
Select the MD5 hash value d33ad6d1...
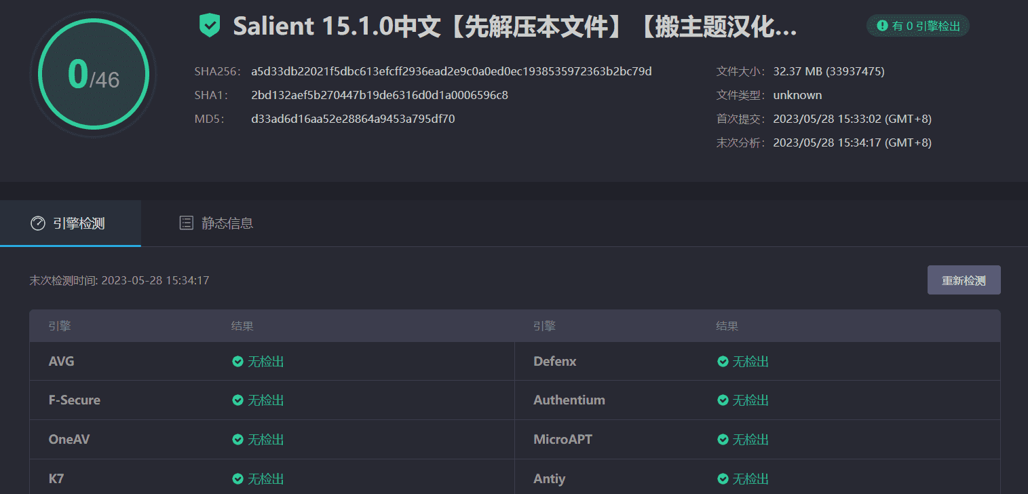[353, 119]
